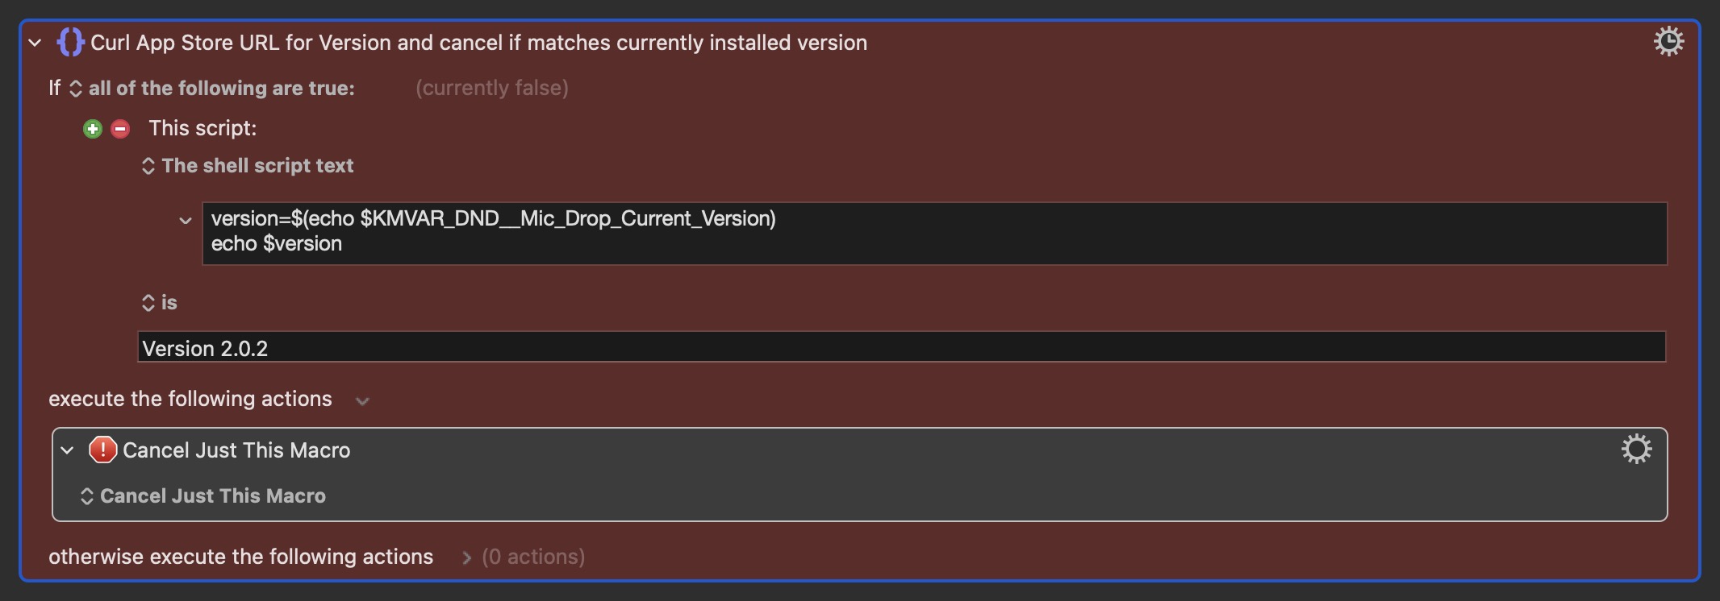Click the green plus add-condition button
1720x601 pixels.
(x=93, y=129)
